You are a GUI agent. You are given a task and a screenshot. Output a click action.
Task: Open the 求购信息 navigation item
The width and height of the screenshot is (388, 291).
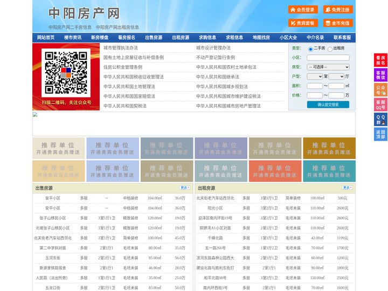tap(207, 38)
